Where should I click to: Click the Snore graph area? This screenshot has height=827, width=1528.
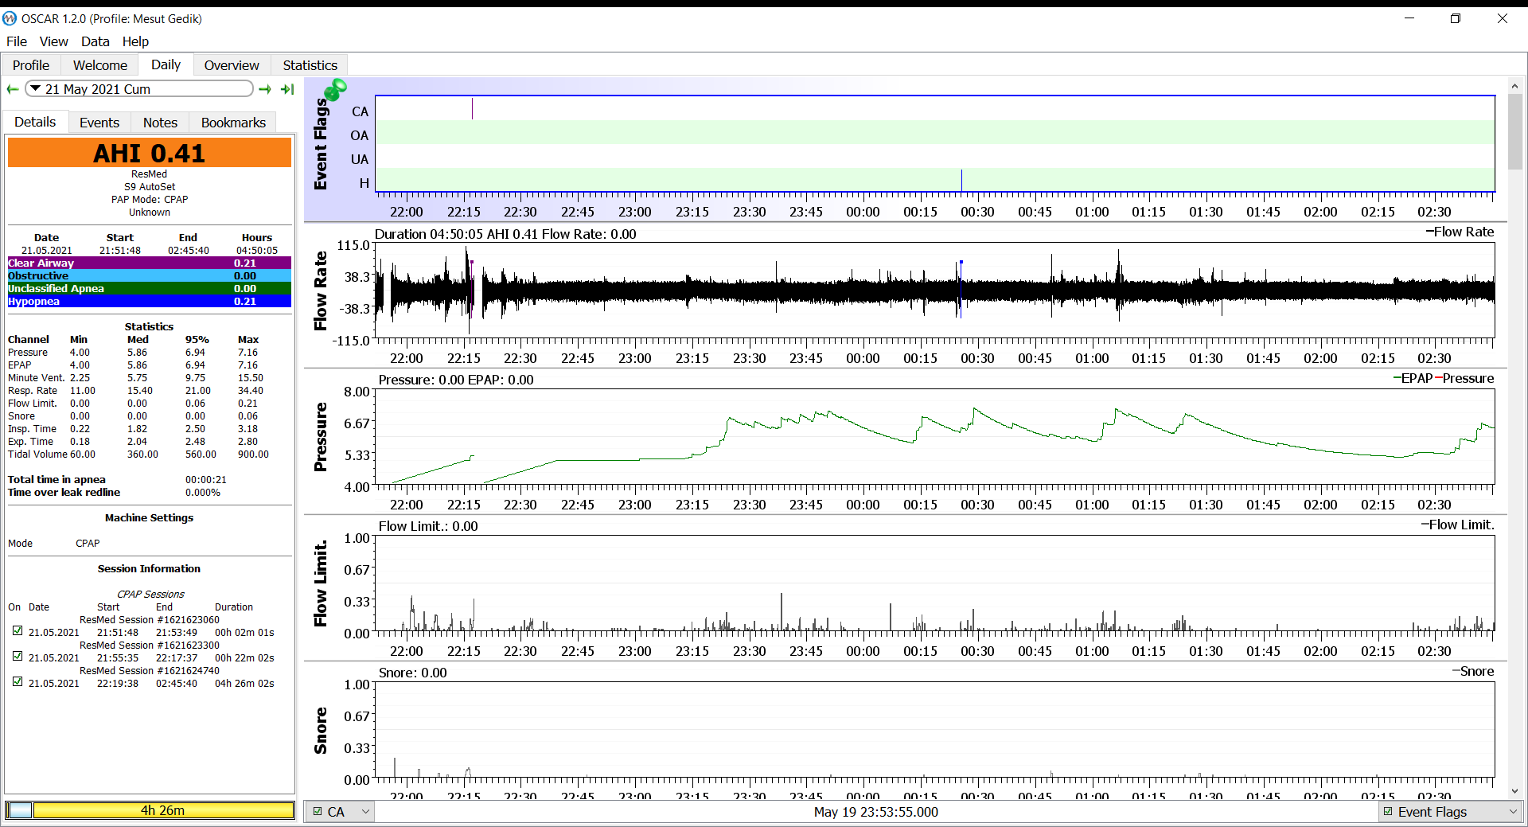point(934,731)
